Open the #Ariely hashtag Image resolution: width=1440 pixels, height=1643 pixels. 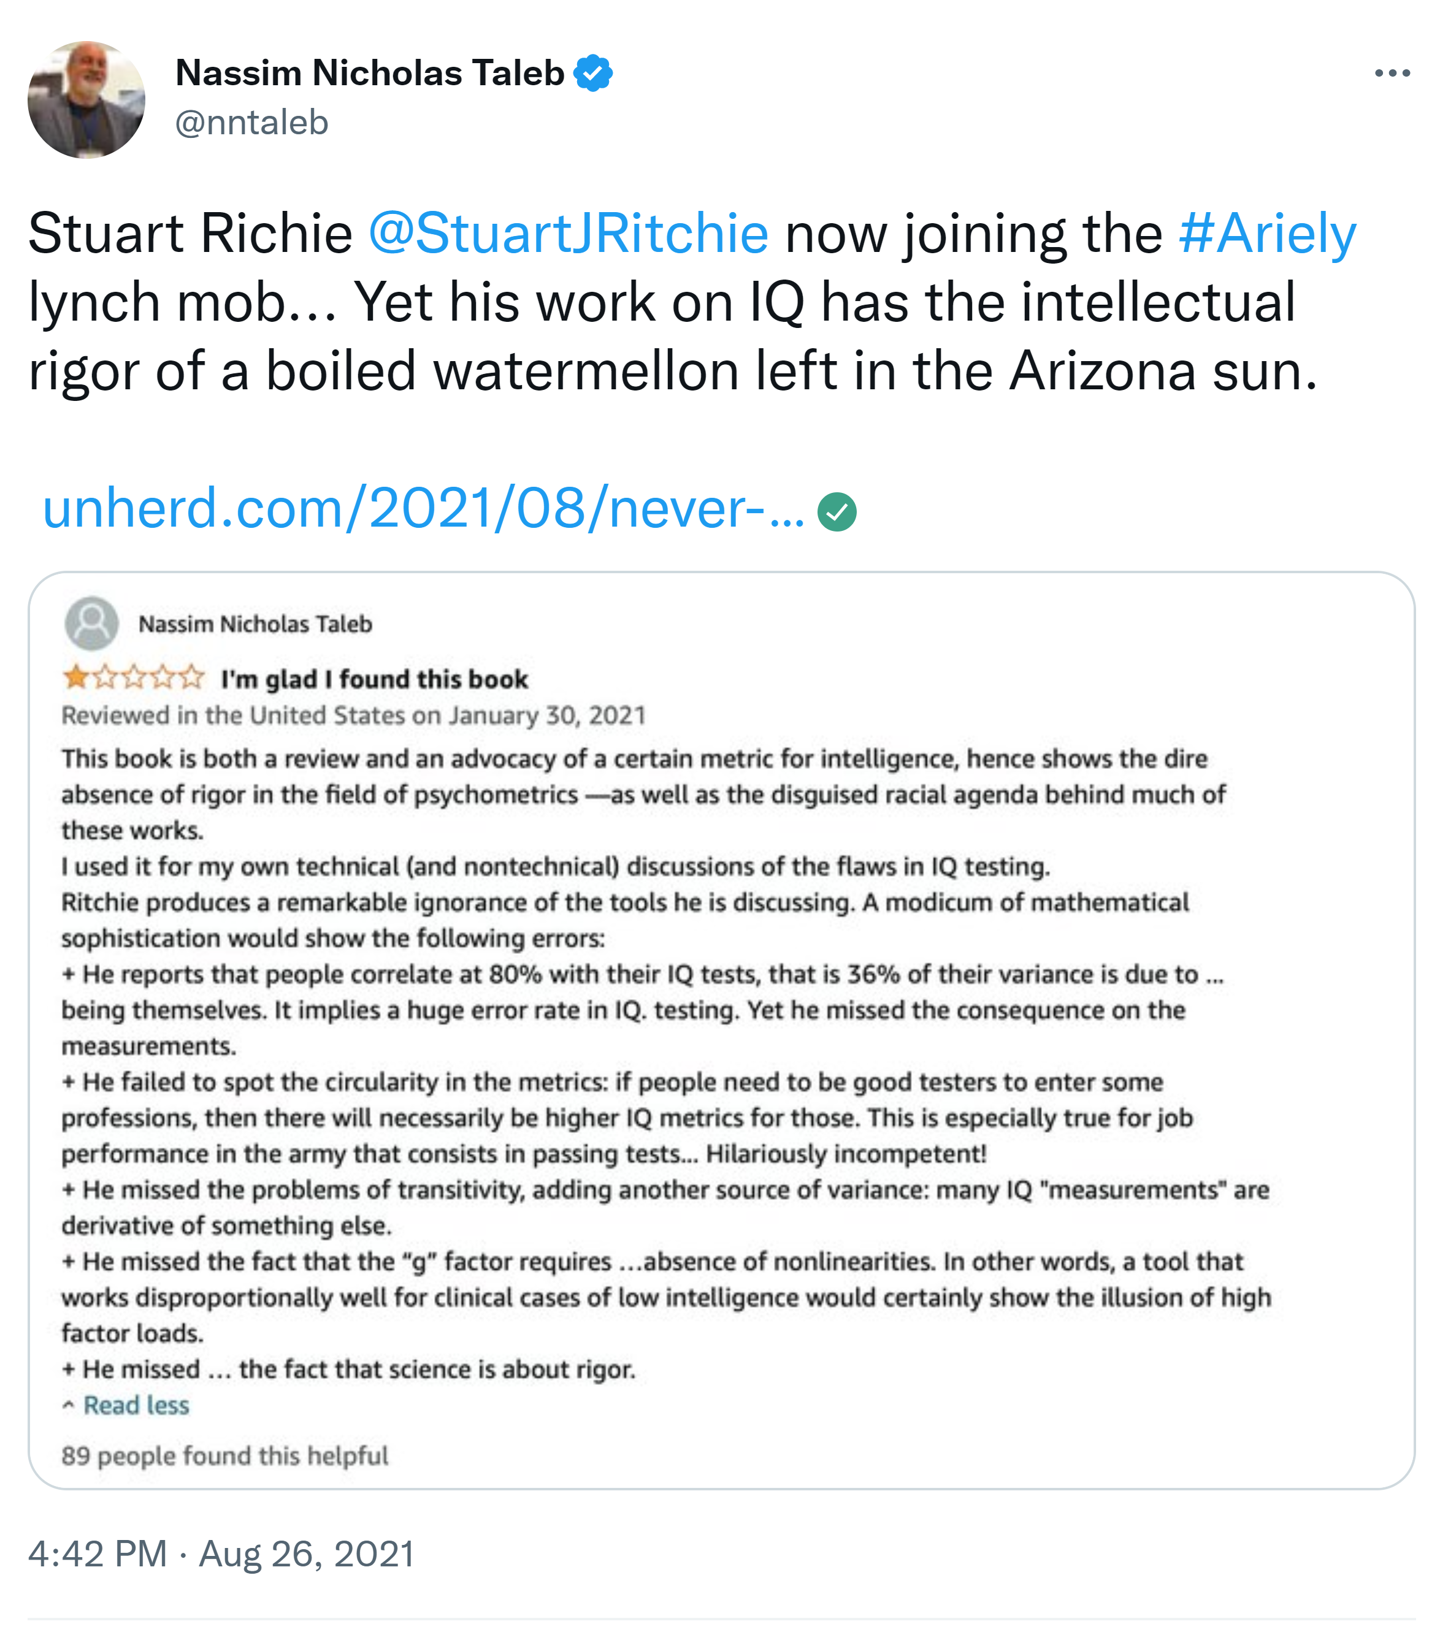point(1267,233)
